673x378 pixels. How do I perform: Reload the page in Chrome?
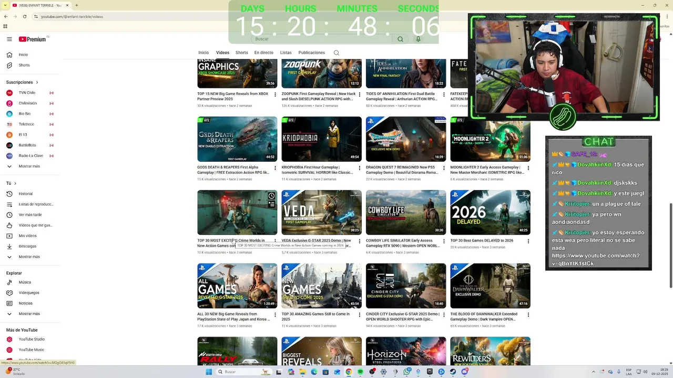pos(24,16)
